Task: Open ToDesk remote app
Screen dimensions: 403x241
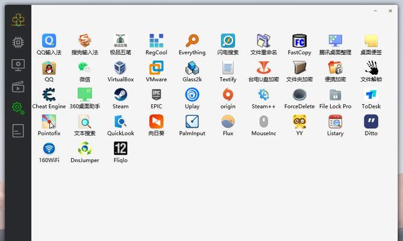Action: tap(371, 95)
